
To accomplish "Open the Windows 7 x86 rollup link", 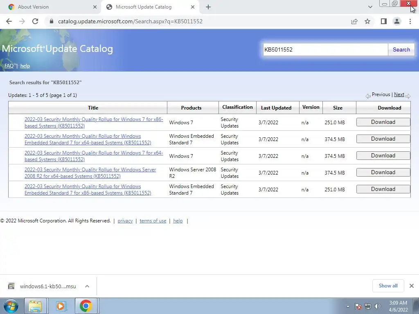I will 94,123.
